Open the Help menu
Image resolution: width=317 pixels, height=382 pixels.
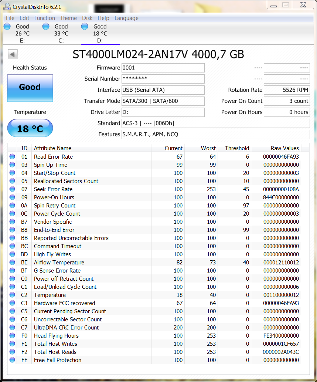103,18
